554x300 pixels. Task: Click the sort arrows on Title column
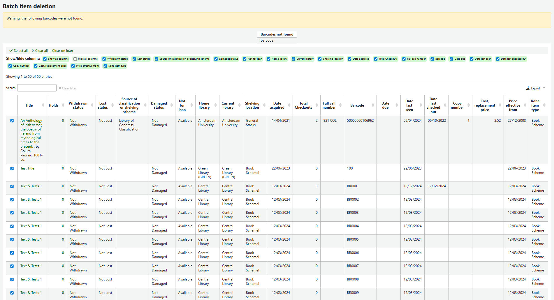click(43, 105)
